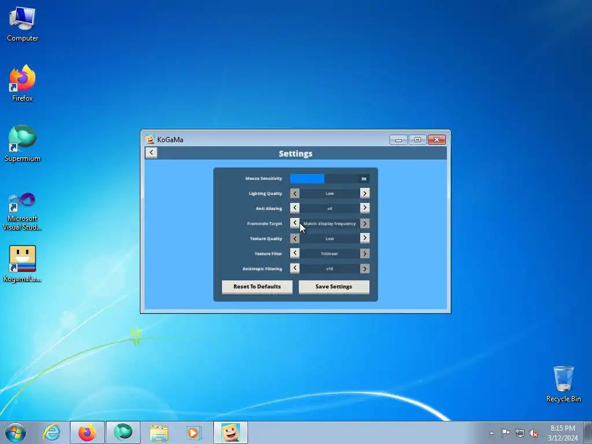Image resolution: width=592 pixels, height=444 pixels.
Task: Increase Lighting Quality with right arrow
Action: coord(365,193)
